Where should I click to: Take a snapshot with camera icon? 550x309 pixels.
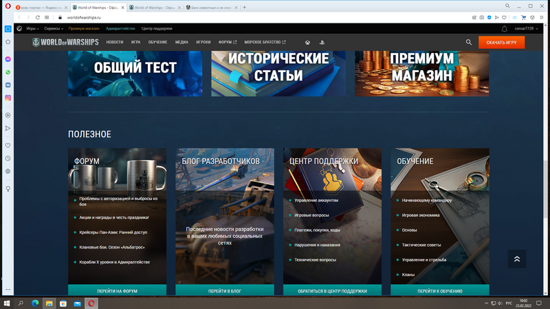coord(482,17)
